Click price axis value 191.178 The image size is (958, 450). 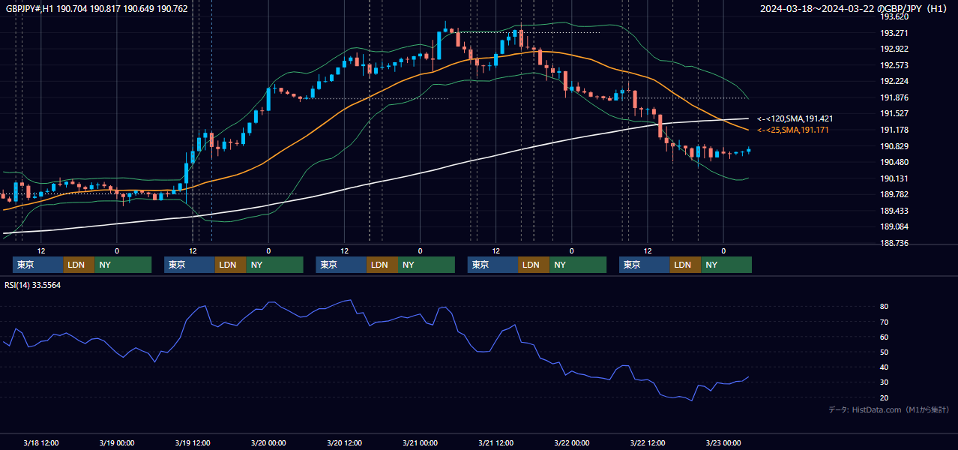[894, 130]
